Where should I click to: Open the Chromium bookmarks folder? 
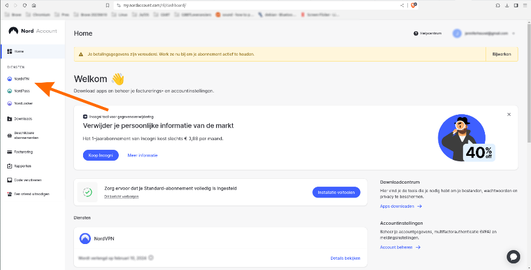click(x=38, y=15)
